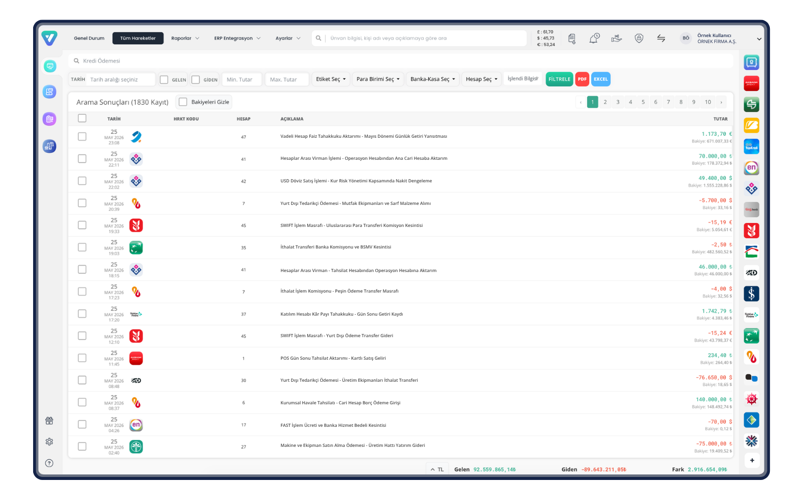The height and width of the screenshot is (501, 803).
Task: Click the blue V logo icon
Action: pyautogui.click(x=49, y=38)
